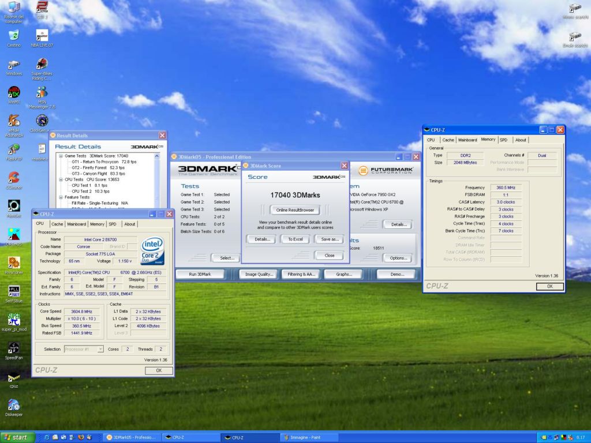This screenshot has width=591, height=443.
Task: Open Graphs... in 3DMark05 window
Action: click(344, 274)
